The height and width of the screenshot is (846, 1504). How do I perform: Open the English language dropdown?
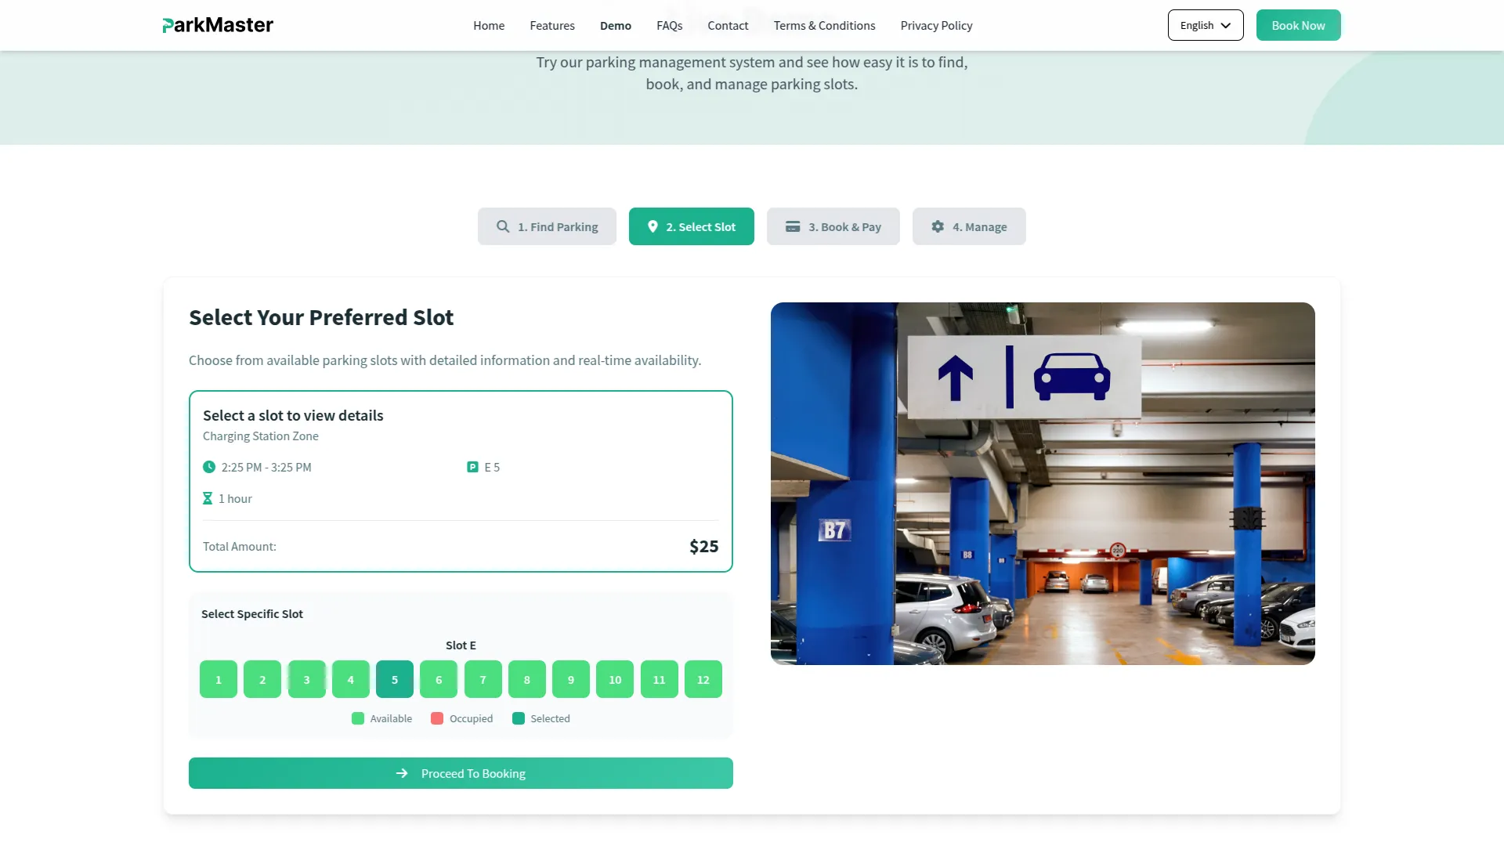[x=1205, y=25]
